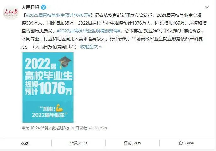The height and width of the screenshot is (151, 216).
Task: Open hashtag #2022届高校毕业生规模创新高#
Action: pyautogui.click(x=89, y=31)
